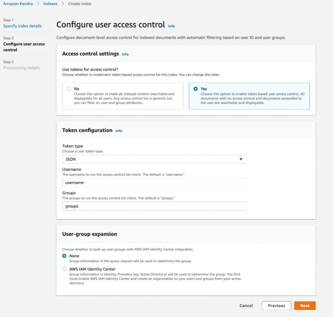This screenshot has height=317, width=334.
Task: Open Info link next to Access control settings
Action: coord(125,54)
